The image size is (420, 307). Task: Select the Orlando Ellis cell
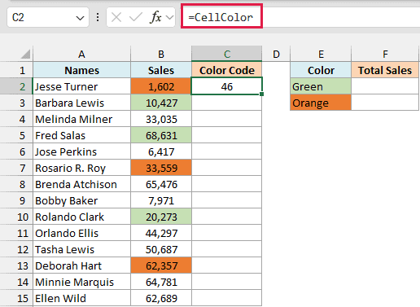tap(82, 233)
